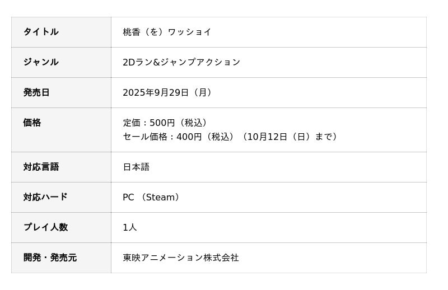Click the sale deadline 10月12日（日）まで
The image size is (448, 290).
tap(290, 137)
